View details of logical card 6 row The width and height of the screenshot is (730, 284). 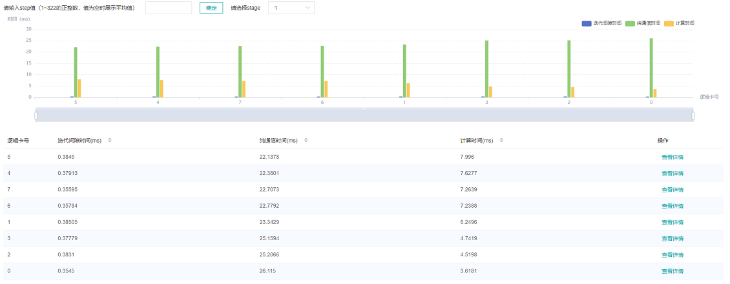(x=672, y=206)
